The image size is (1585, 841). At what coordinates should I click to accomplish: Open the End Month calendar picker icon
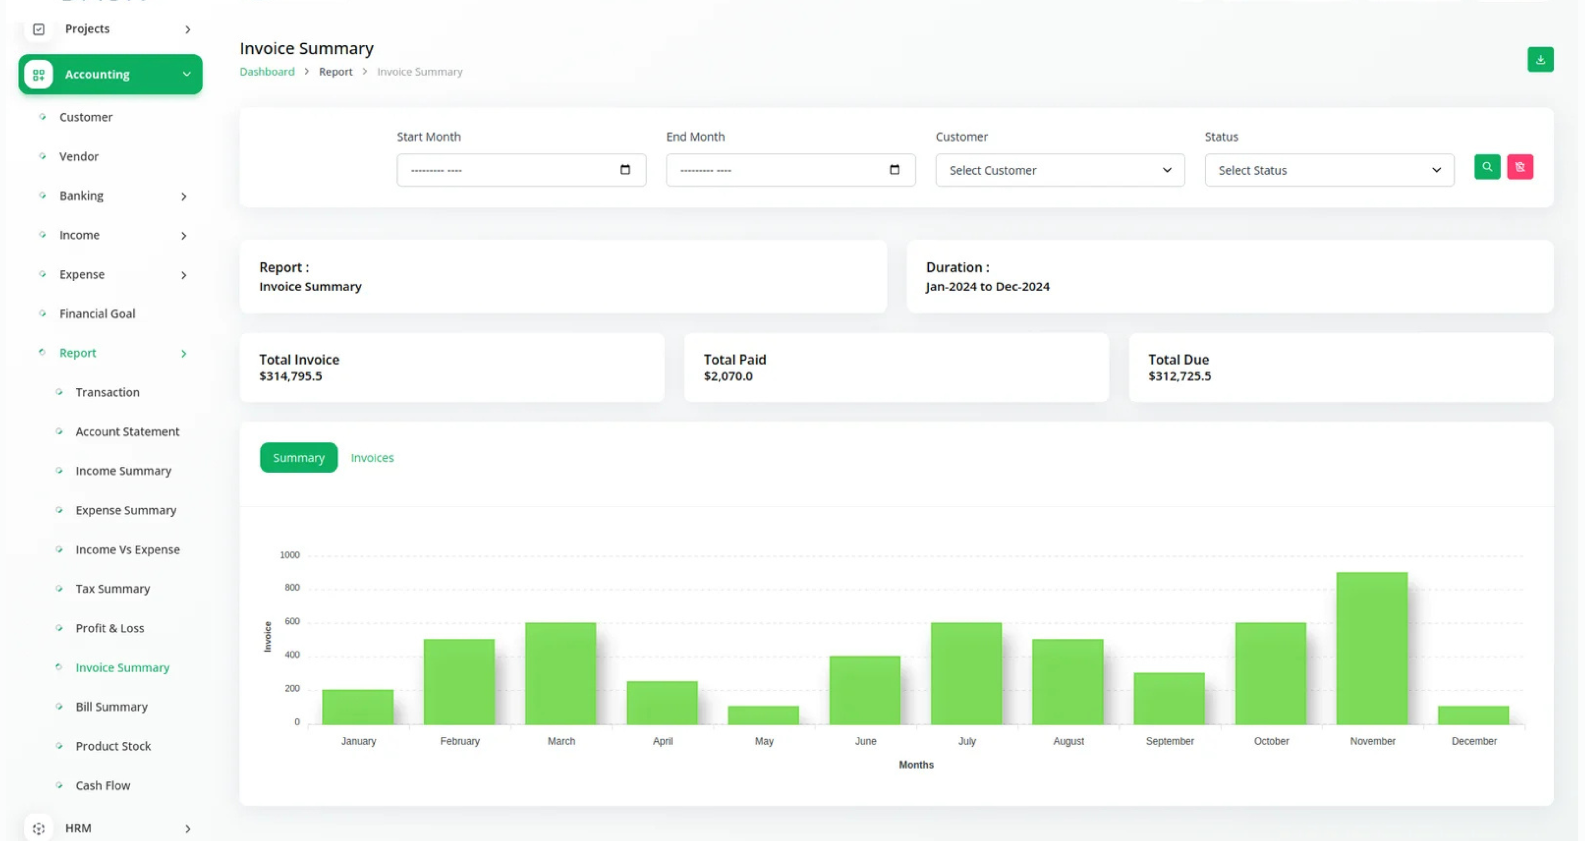894,170
